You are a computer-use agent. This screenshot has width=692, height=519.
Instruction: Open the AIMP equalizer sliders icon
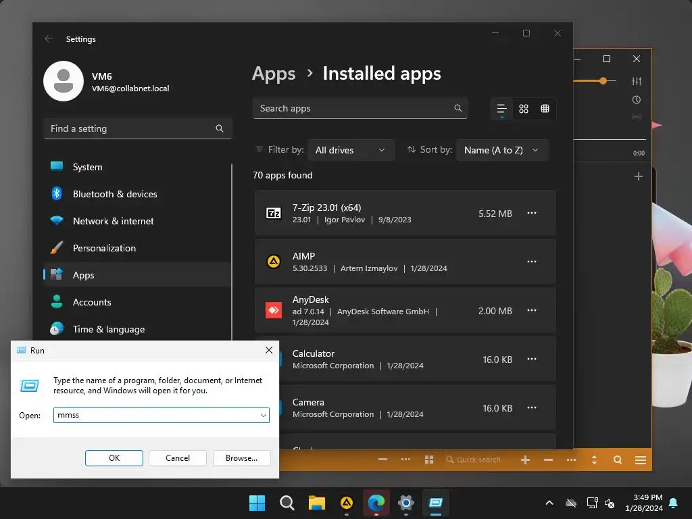[x=637, y=81]
